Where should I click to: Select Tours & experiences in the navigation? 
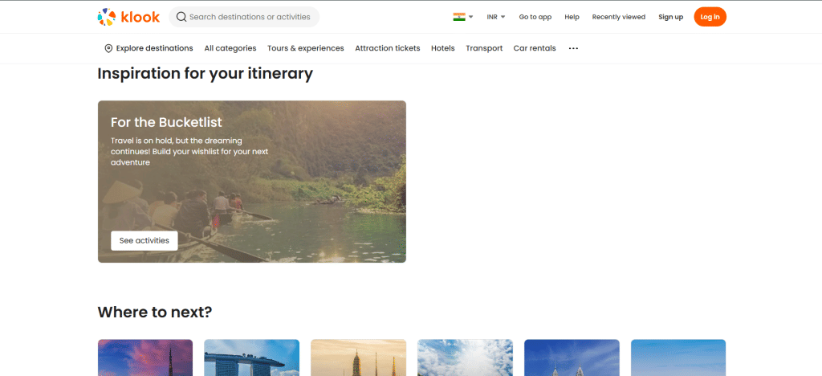(x=305, y=48)
